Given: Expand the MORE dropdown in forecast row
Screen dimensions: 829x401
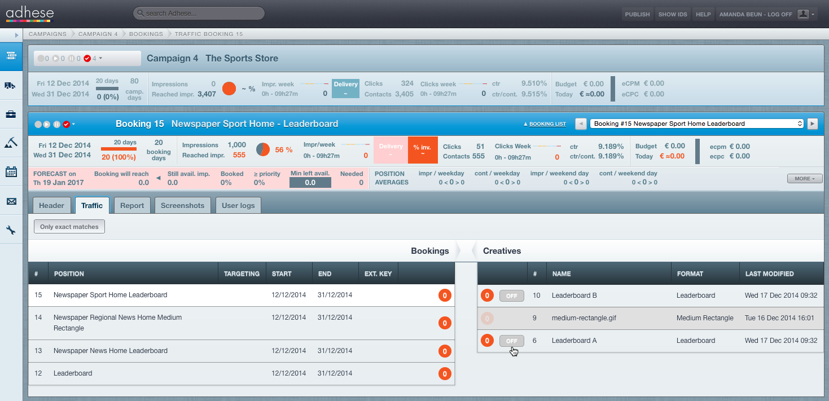Looking at the screenshot, I should click(805, 178).
